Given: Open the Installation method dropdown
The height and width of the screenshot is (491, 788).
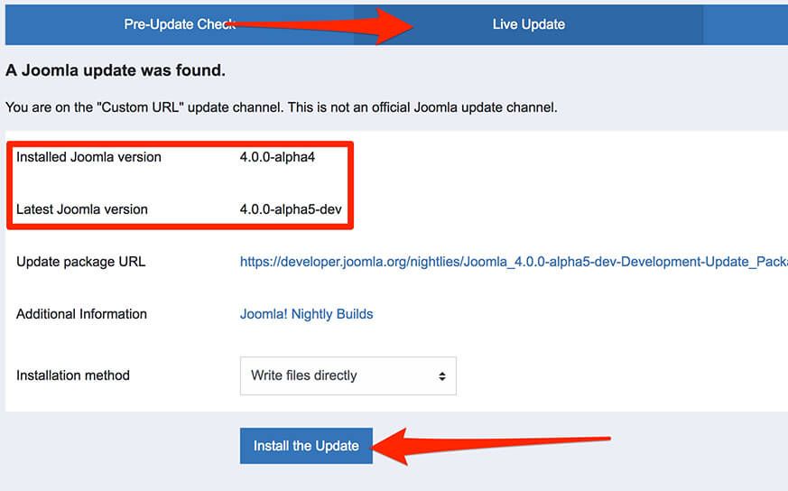Looking at the screenshot, I should tap(348, 375).
